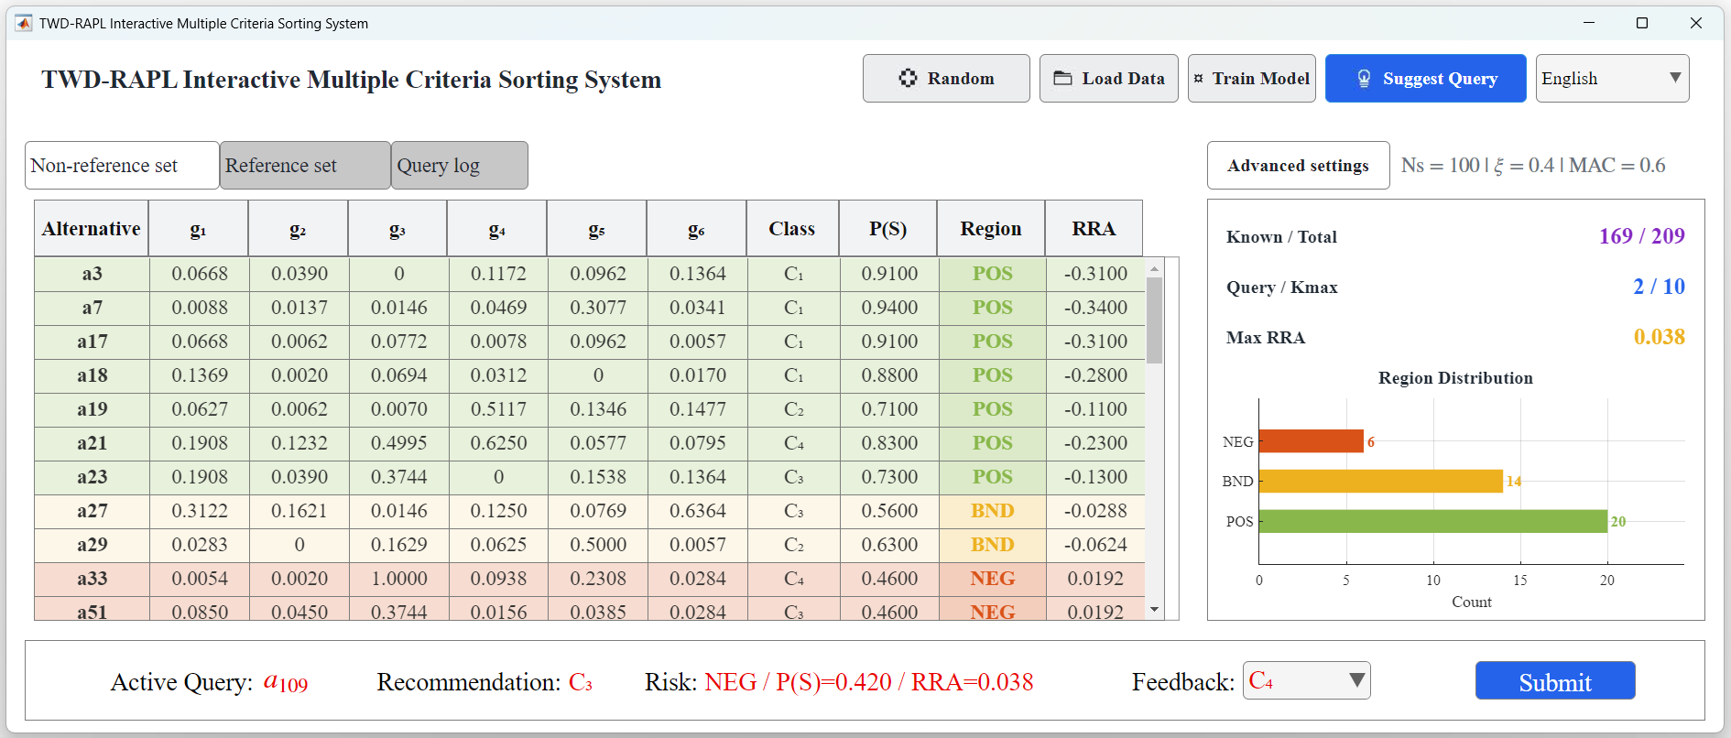Click the POS region cell for a21

tap(993, 443)
